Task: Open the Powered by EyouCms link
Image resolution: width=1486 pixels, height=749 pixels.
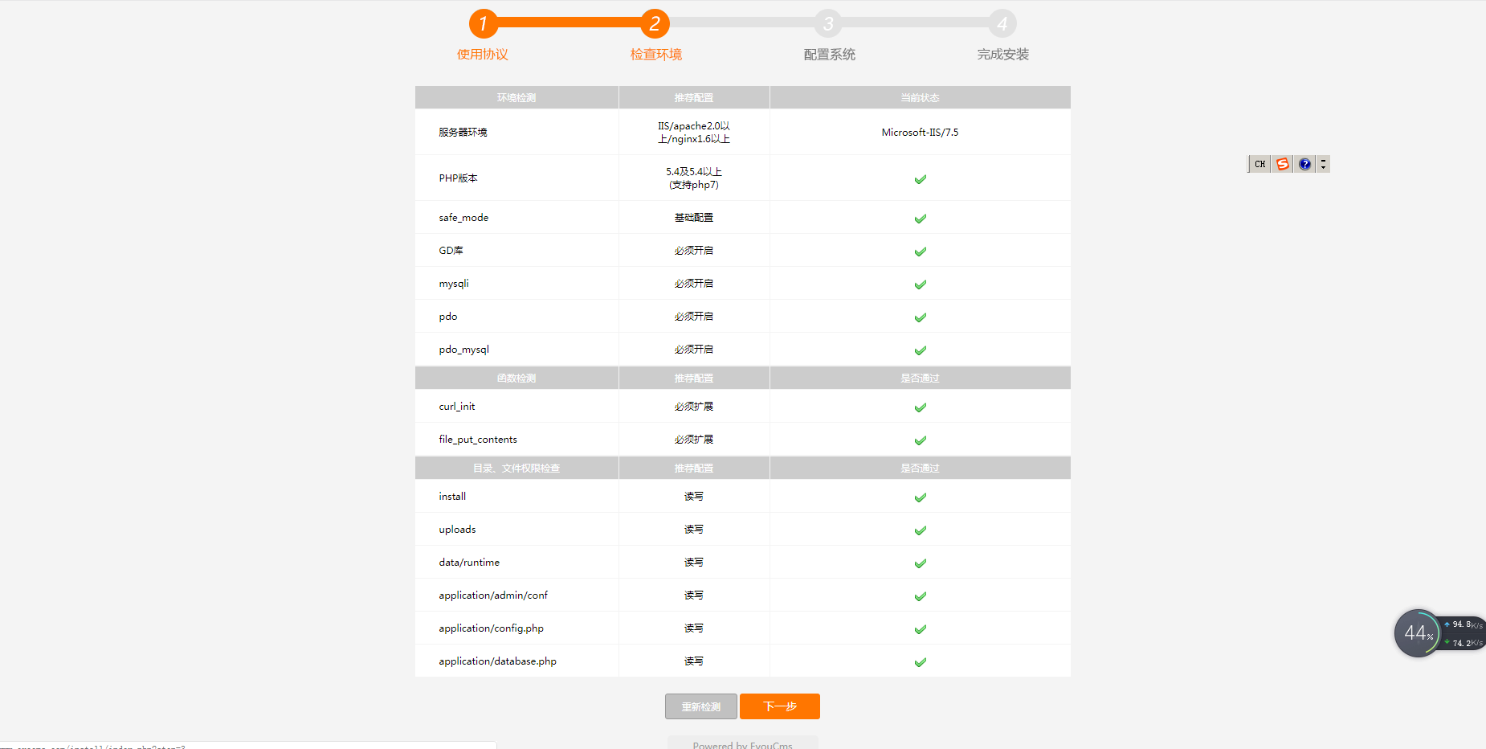Action: 741,744
